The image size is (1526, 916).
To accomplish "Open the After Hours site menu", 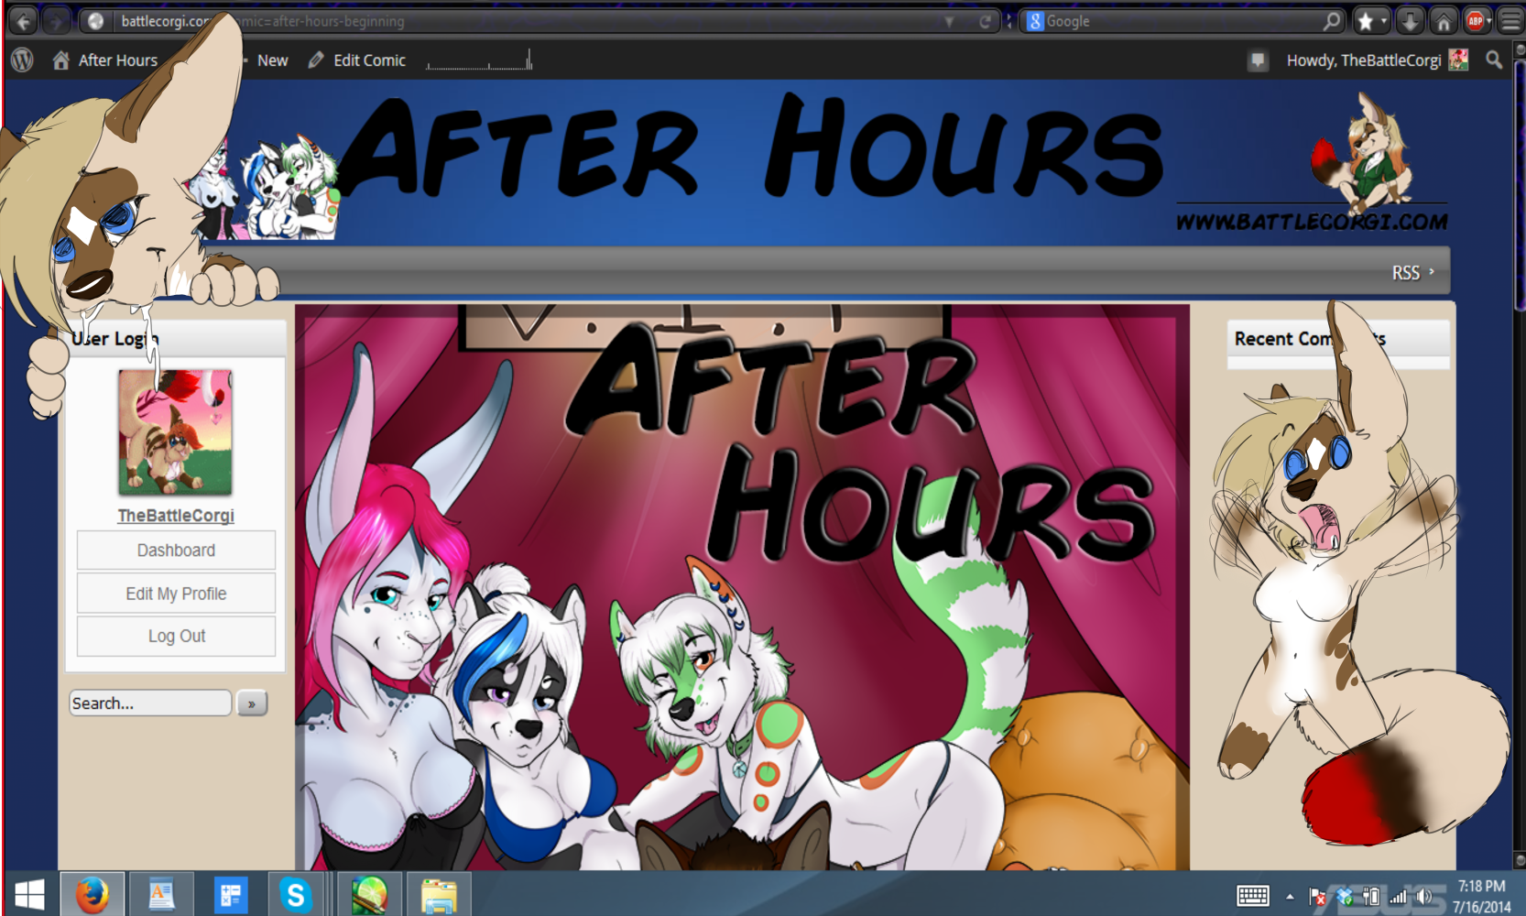I will point(105,60).
